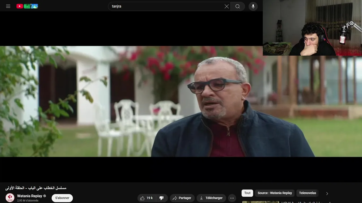Image resolution: width=362 pixels, height=203 pixels.
Task: Dislike the video with thumbs down
Action: pos(162,198)
